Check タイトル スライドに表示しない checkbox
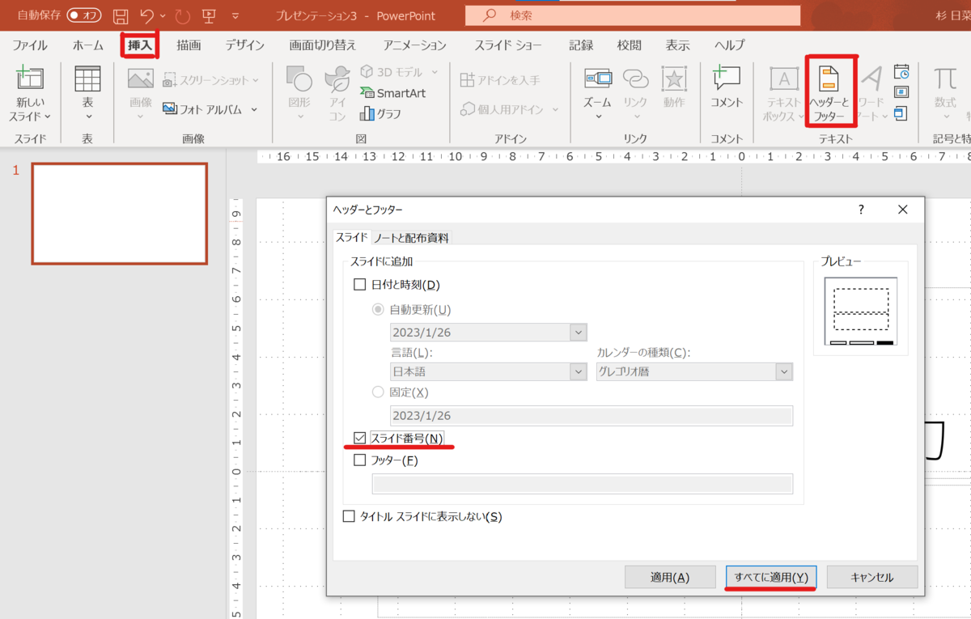The width and height of the screenshot is (971, 619). click(349, 516)
